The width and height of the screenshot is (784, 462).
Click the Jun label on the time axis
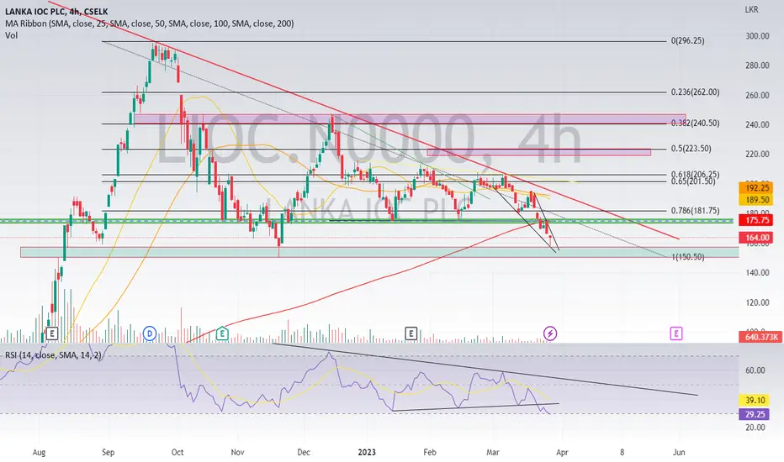click(679, 453)
